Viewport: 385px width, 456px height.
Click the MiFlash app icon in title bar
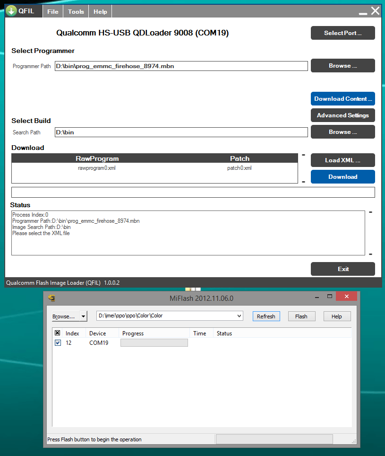pyautogui.click(x=52, y=298)
